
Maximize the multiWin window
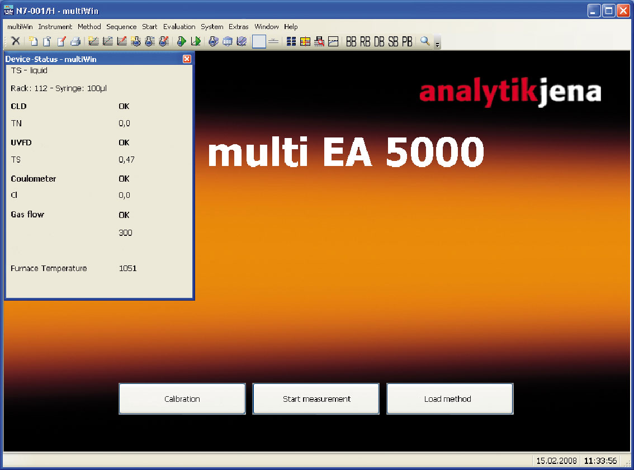coord(608,11)
